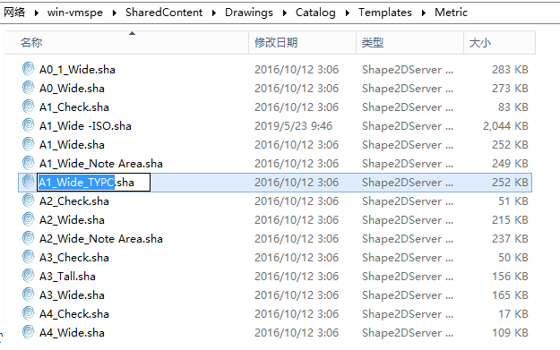Viewport: 560px width, 350px height.
Task: Expand the arrow after 网络 in address bar
Action: click(37, 13)
